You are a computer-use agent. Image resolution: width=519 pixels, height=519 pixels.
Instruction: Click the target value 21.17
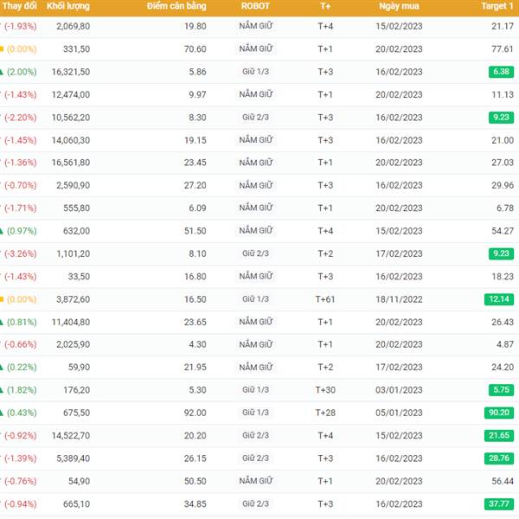[503, 26]
